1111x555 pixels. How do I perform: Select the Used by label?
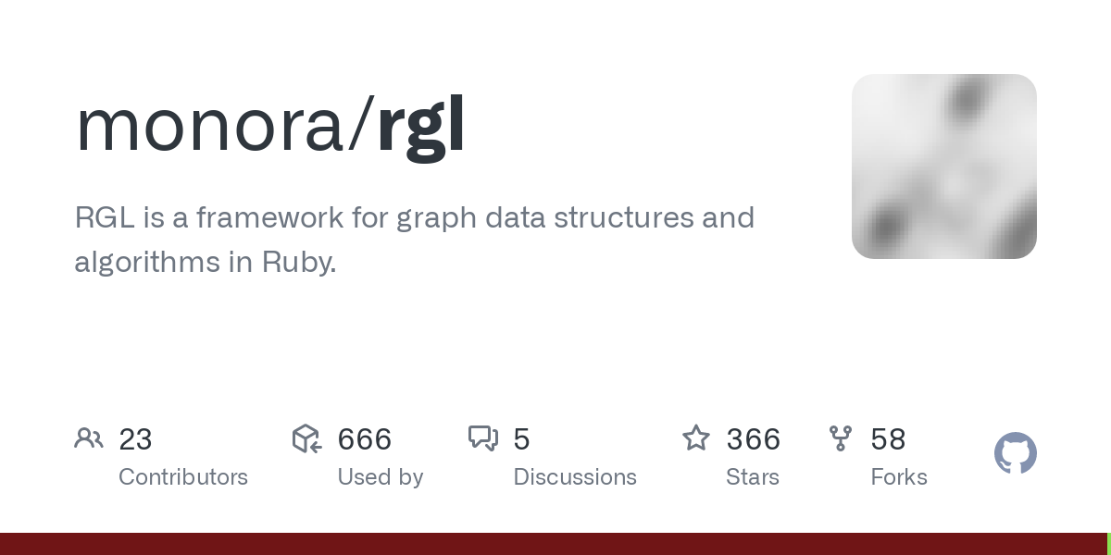point(381,477)
